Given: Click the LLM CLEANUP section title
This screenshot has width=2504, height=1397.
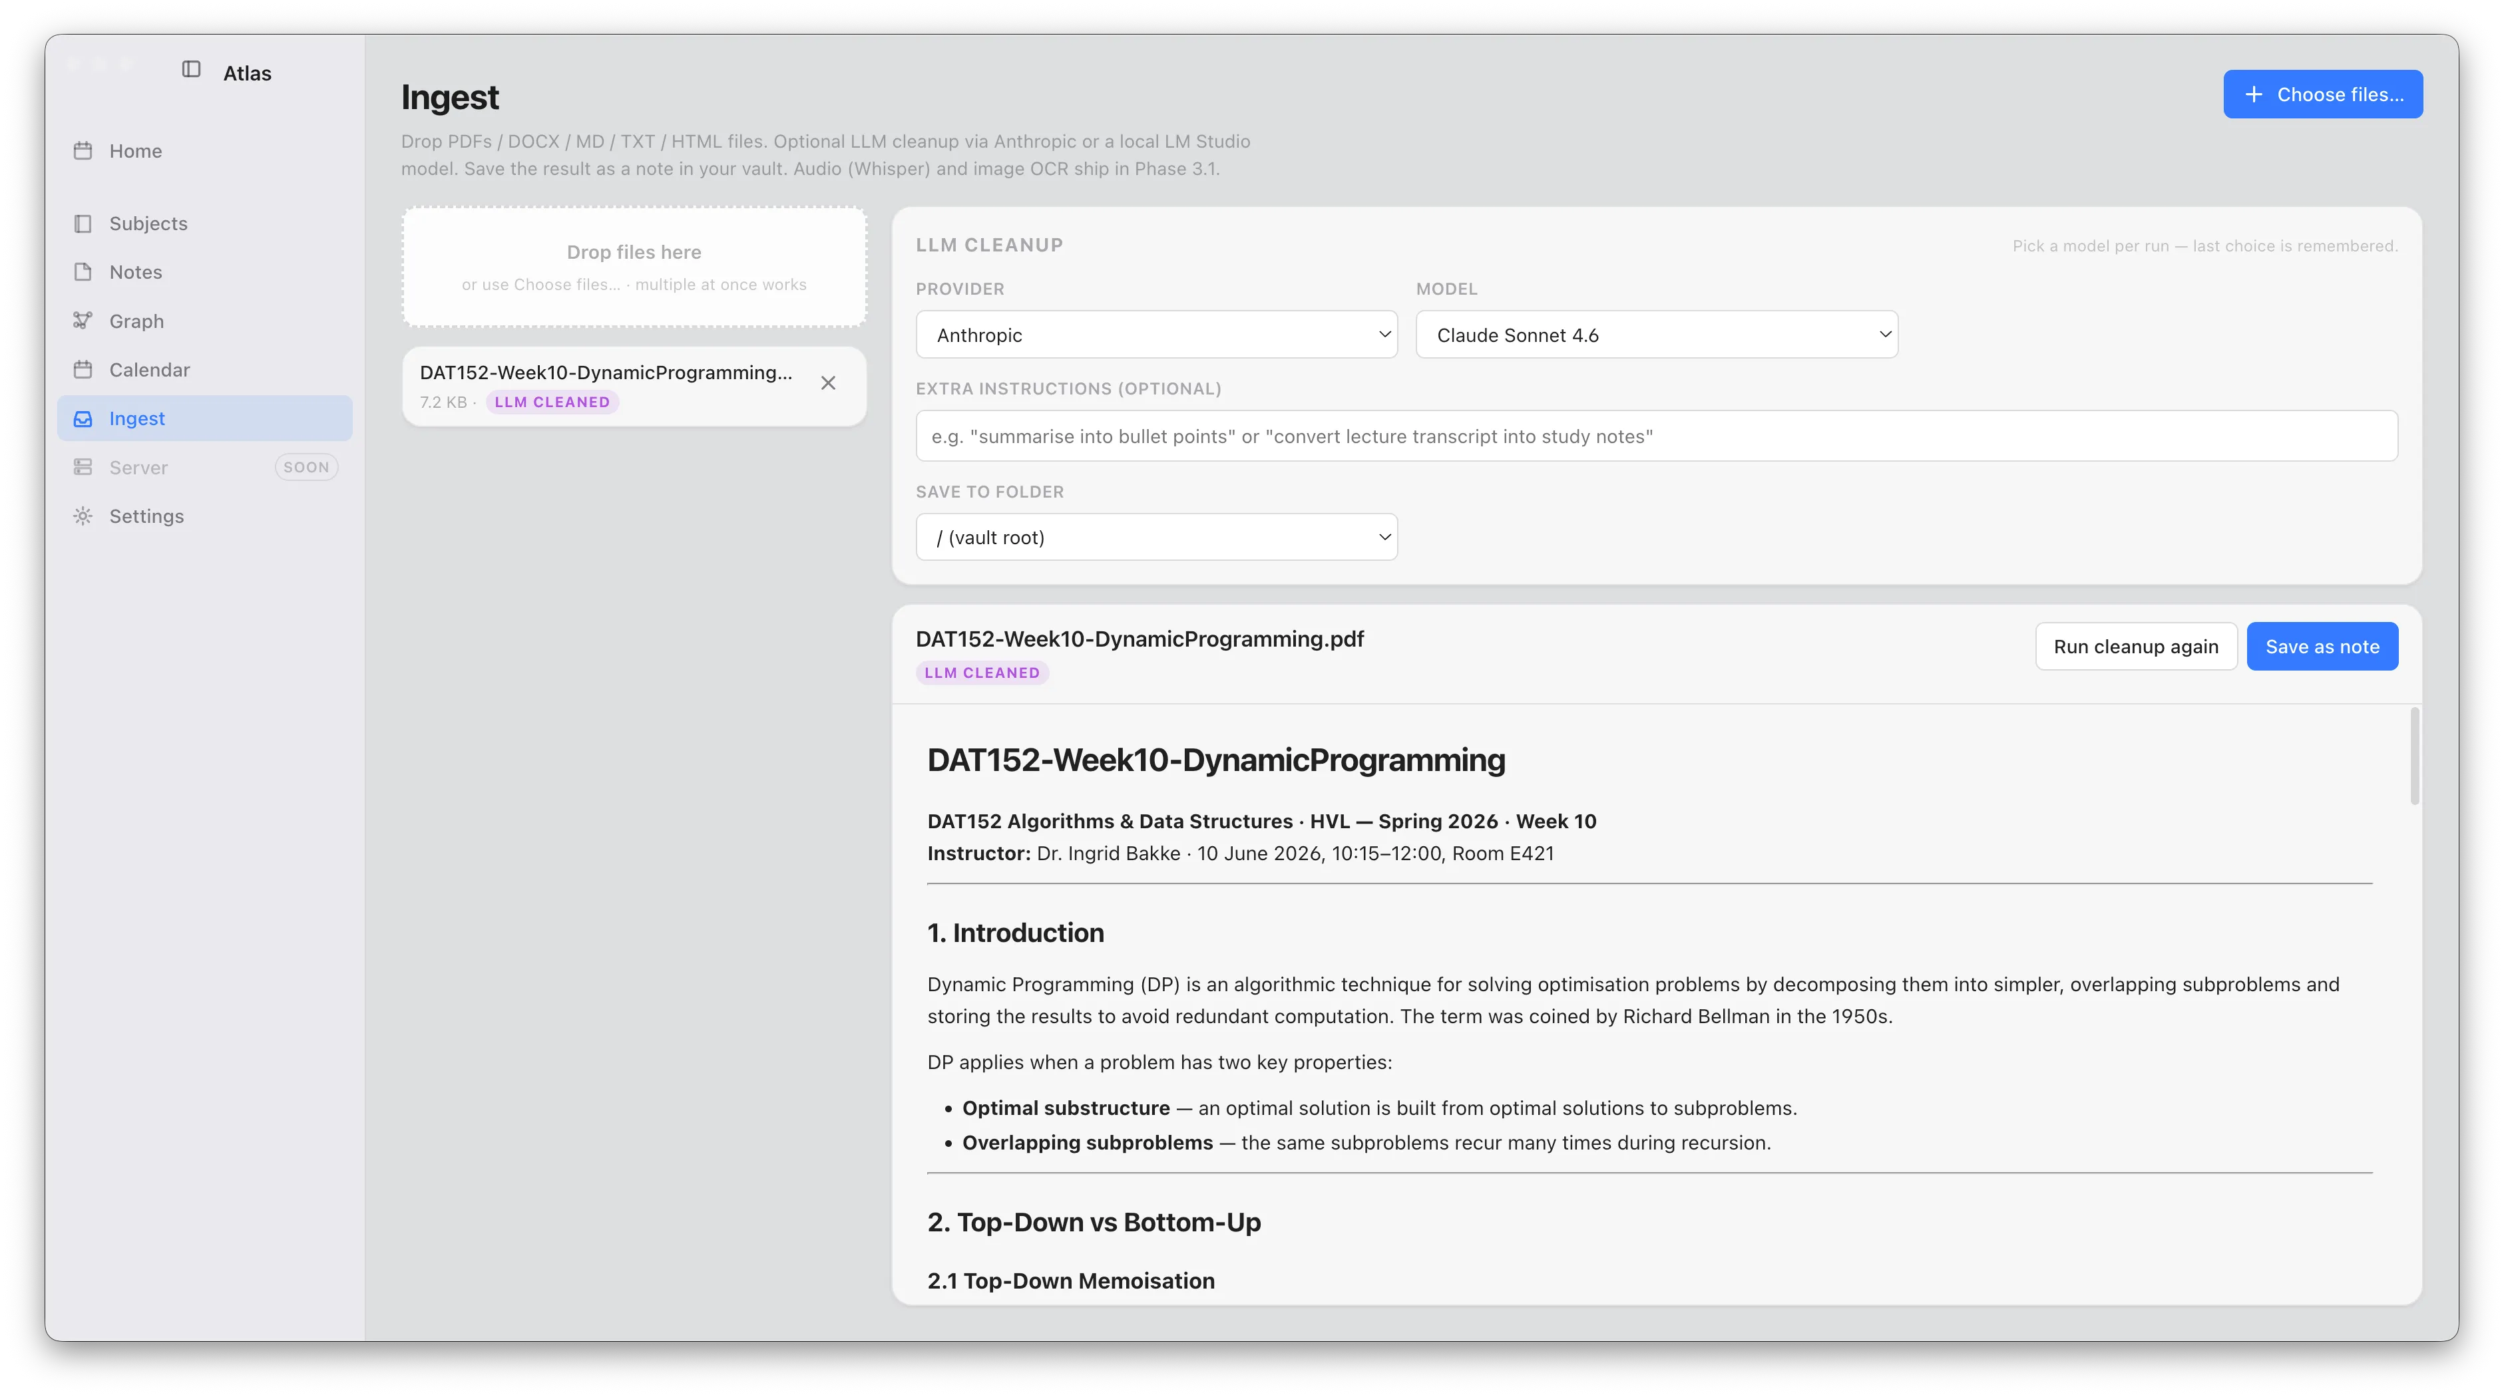Looking at the screenshot, I should 988,245.
